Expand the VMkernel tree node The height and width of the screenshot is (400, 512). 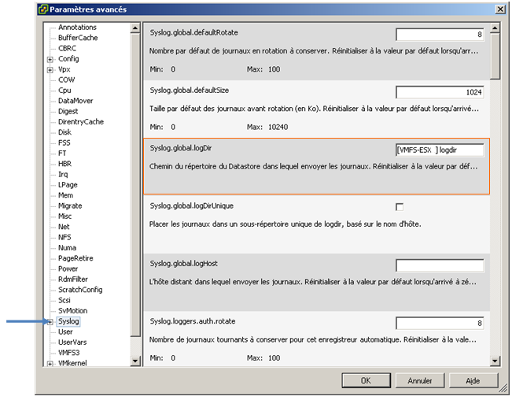50,364
